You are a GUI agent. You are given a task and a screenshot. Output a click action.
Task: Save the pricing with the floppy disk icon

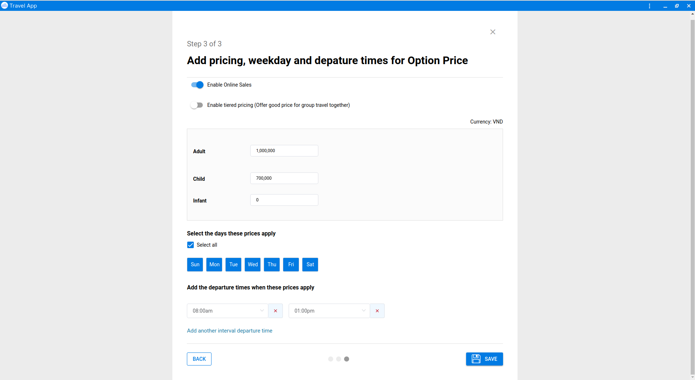tap(484, 359)
